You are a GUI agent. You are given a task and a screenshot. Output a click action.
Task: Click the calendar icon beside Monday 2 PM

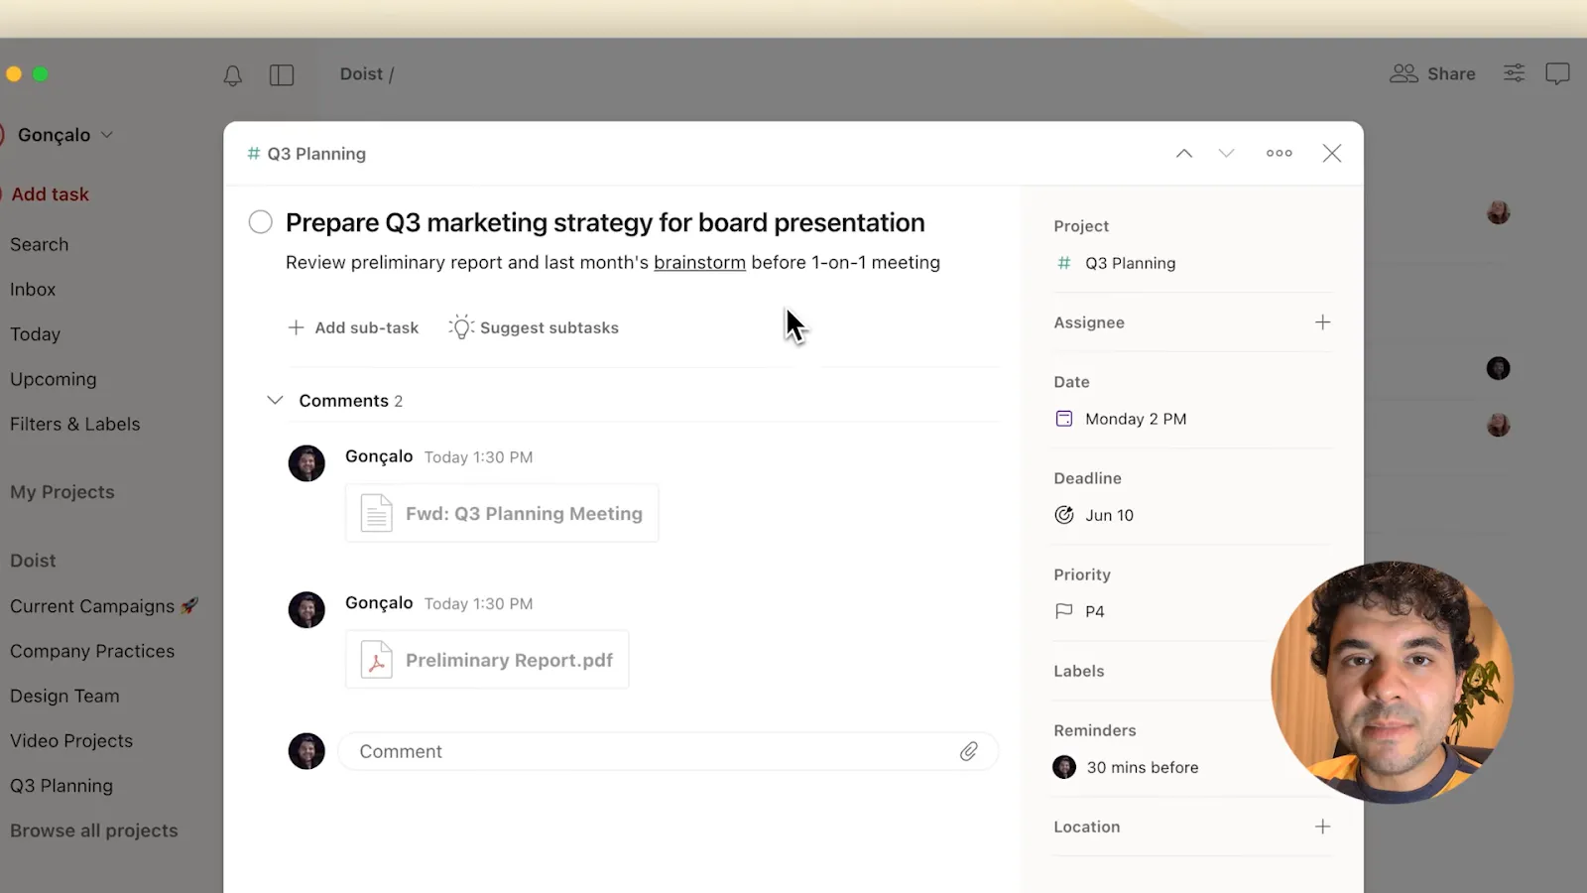pos(1064,419)
